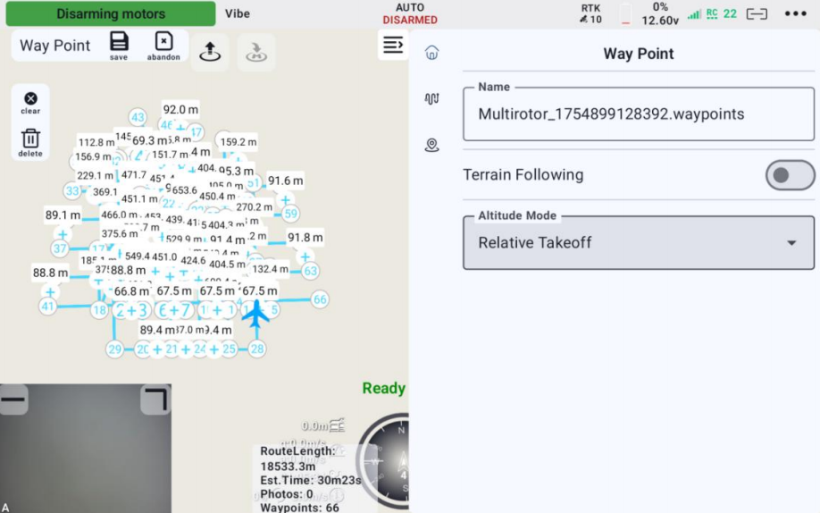
Task: Abandon the current waypoint plan
Action: click(x=163, y=45)
